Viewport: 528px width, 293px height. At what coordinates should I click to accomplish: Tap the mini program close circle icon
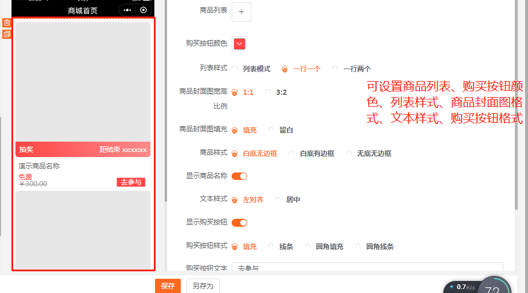144,10
